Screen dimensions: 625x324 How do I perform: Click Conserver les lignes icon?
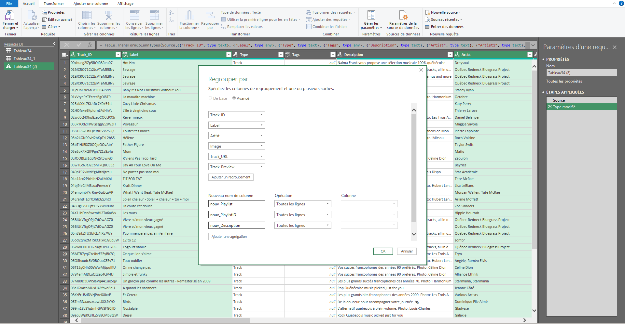(134, 15)
